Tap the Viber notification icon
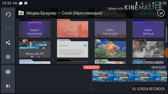 (26, 3)
